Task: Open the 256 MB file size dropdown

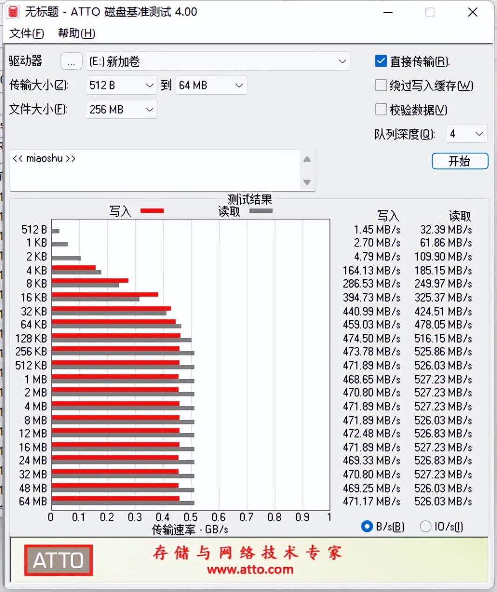Action: (x=121, y=110)
